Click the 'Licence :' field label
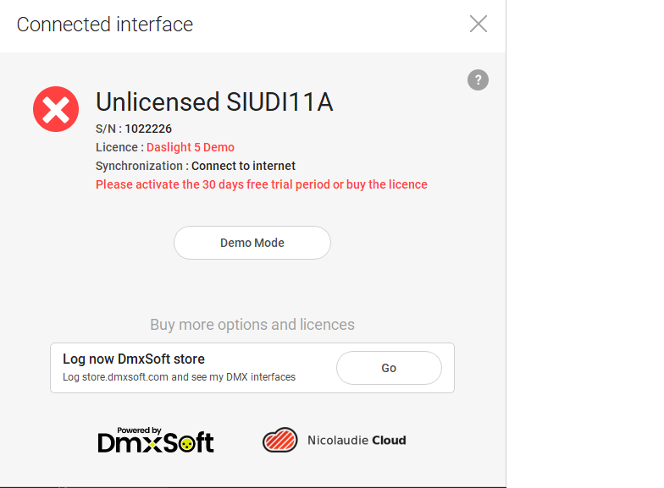The height and width of the screenshot is (488, 664). coord(119,147)
